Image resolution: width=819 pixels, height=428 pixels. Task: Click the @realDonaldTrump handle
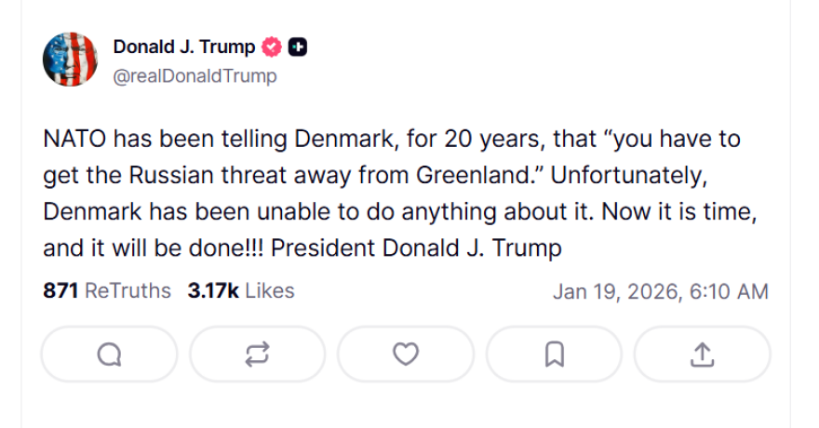[195, 76]
